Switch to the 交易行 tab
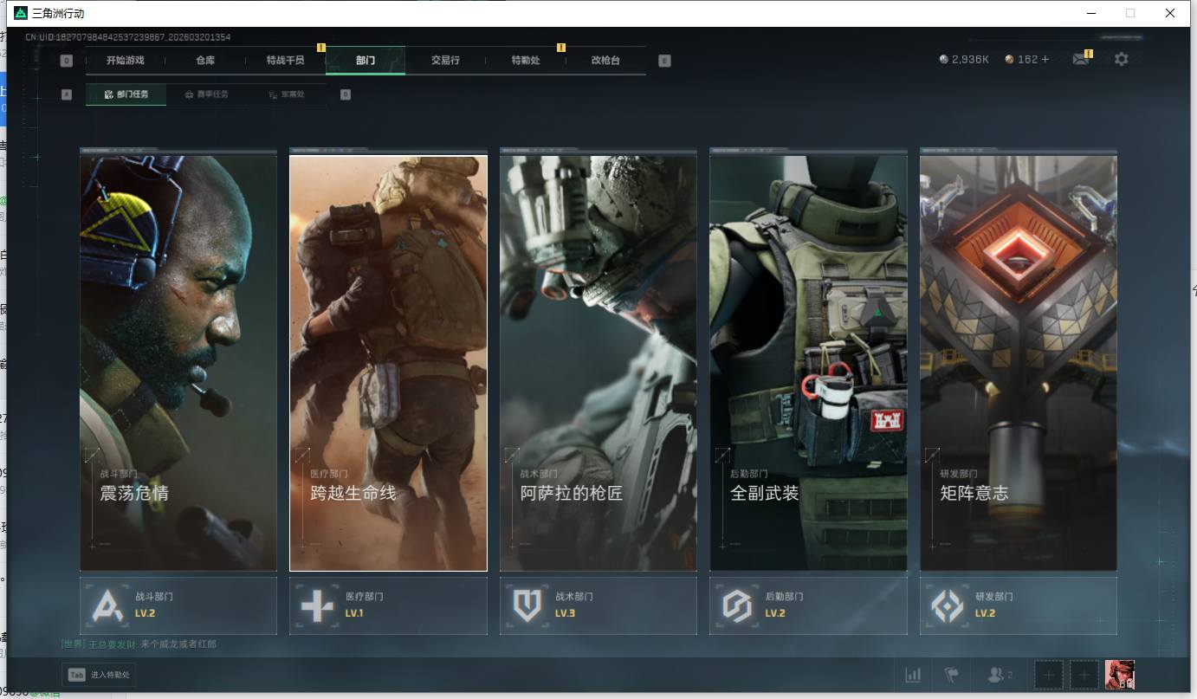1197x699 pixels. (x=445, y=61)
